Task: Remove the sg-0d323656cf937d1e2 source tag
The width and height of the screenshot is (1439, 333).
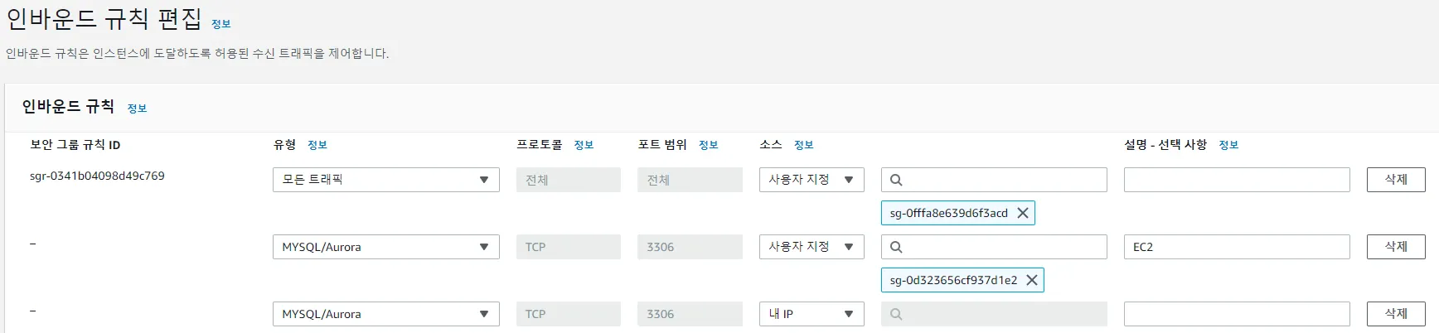Action: [x=1032, y=280]
